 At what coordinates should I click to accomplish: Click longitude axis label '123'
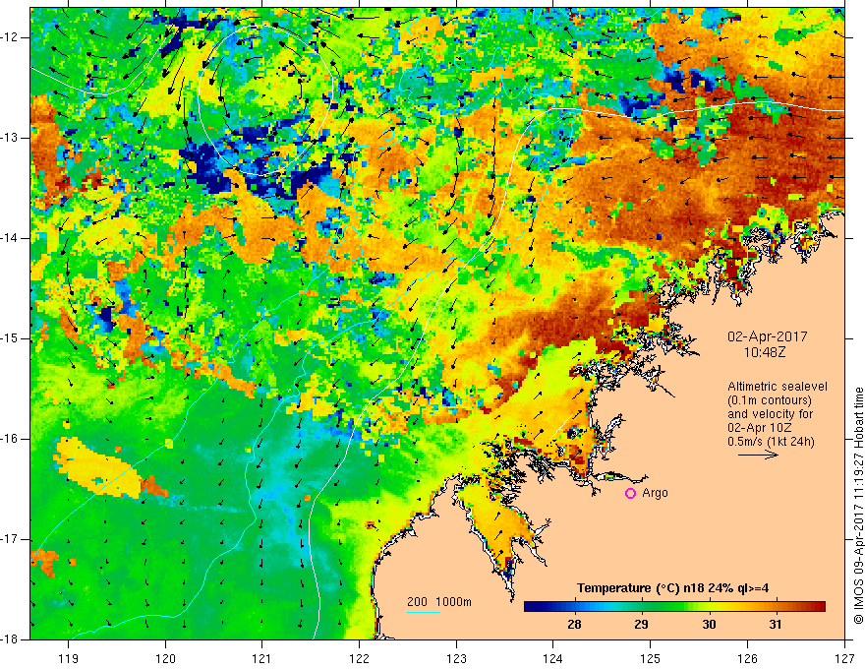456,658
